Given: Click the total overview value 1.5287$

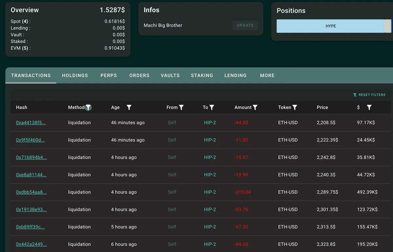Looking at the screenshot, I should tap(112, 10).
